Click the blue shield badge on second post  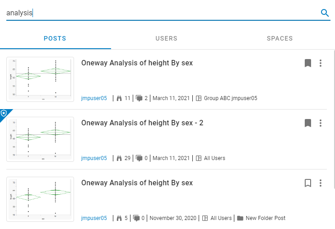4,114
